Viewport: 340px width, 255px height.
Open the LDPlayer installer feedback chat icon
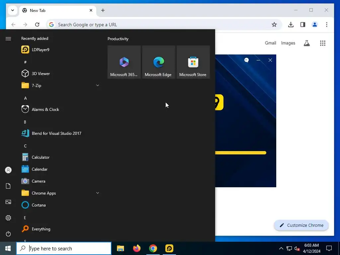[247, 60]
